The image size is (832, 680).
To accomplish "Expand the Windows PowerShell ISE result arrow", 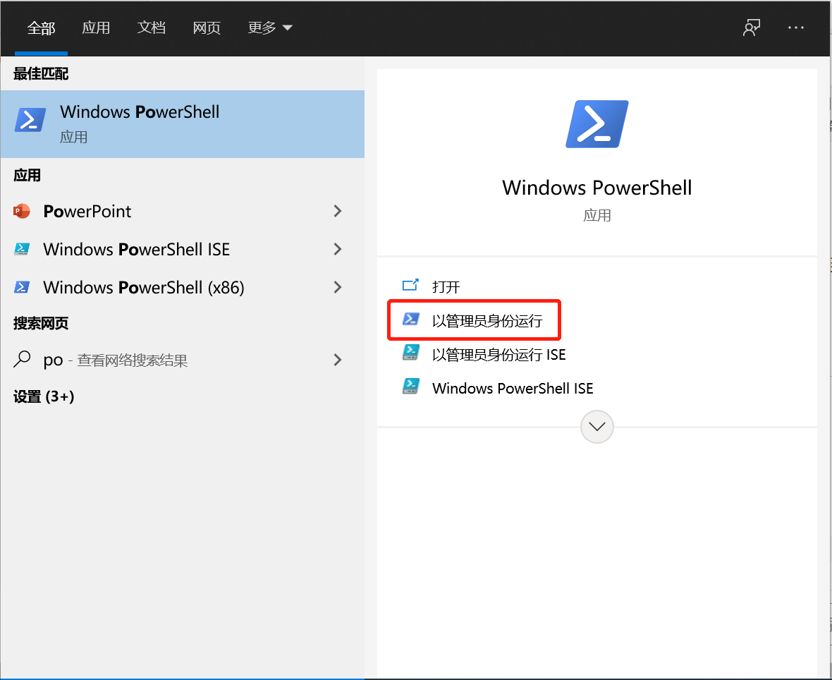I will click(x=337, y=249).
